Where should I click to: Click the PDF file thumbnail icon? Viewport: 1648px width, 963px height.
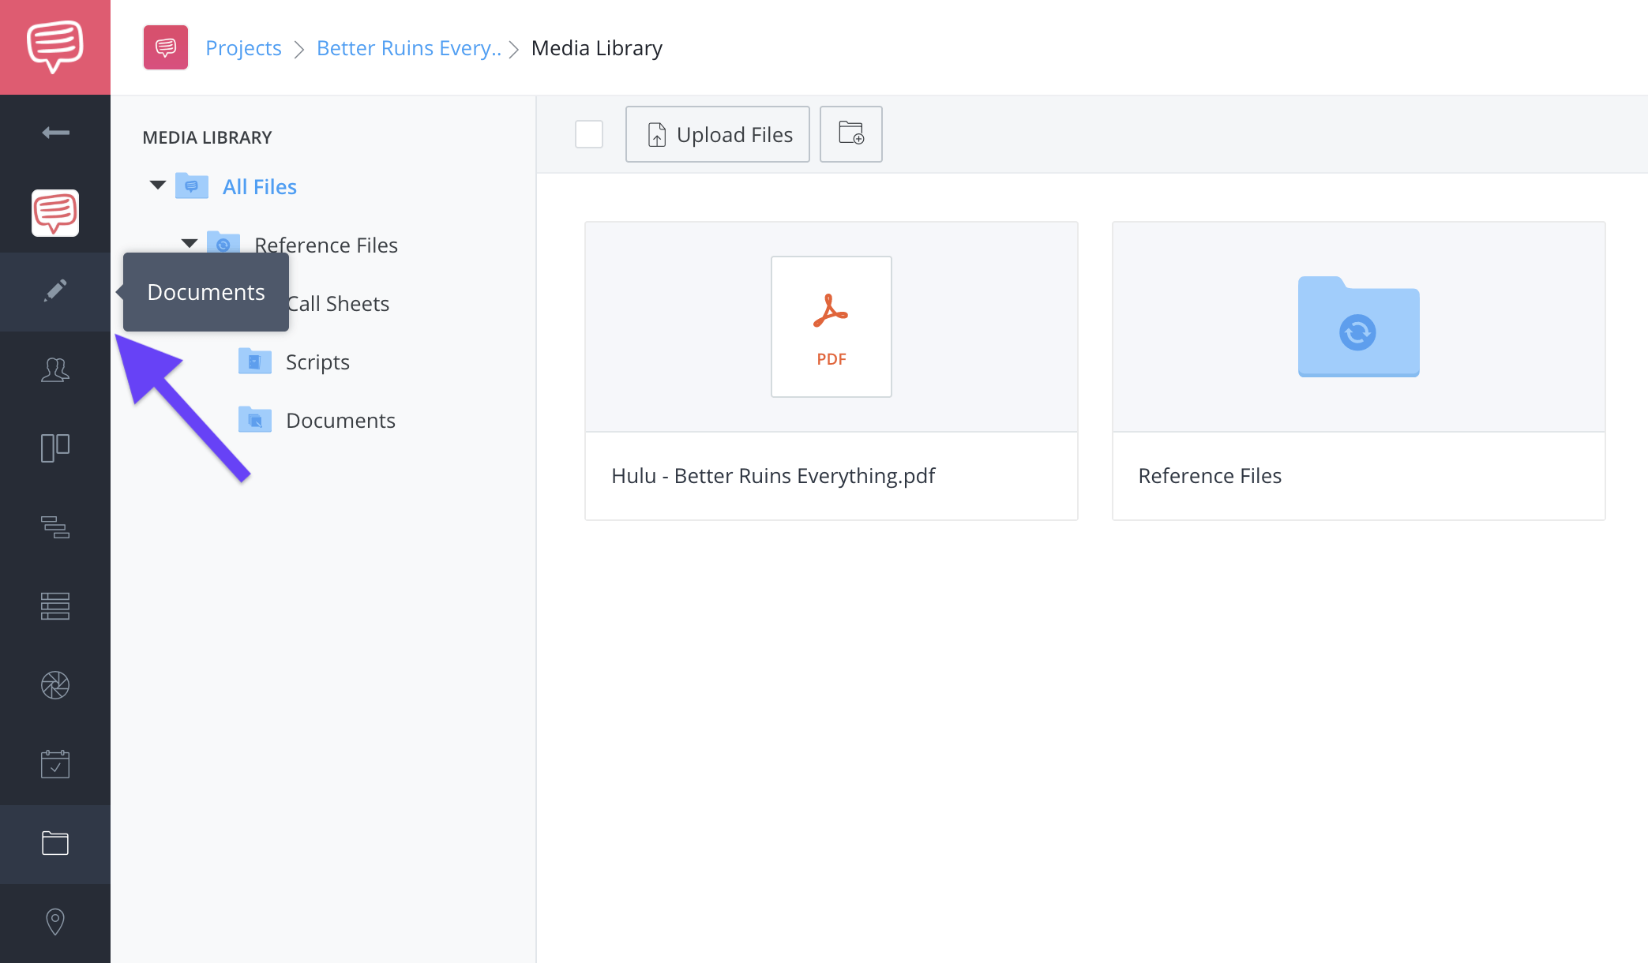coord(832,327)
